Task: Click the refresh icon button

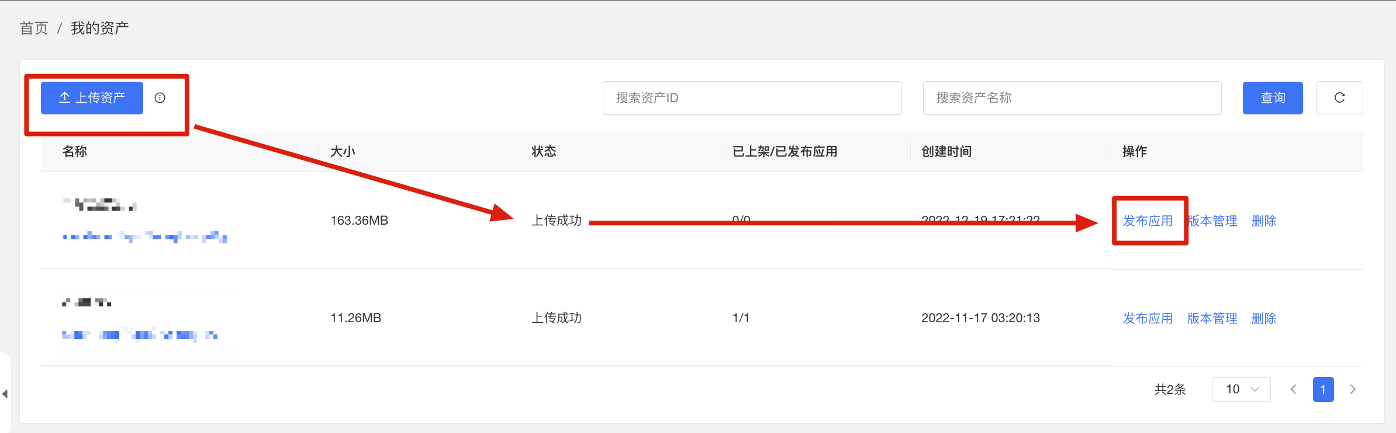Action: pyautogui.click(x=1339, y=98)
